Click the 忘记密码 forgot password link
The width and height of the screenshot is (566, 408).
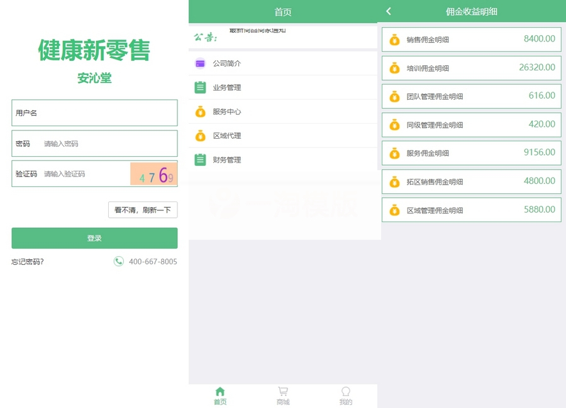[x=26, y=262]
